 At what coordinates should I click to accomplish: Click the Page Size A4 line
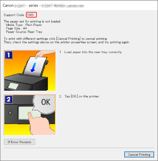click(16, 28)
